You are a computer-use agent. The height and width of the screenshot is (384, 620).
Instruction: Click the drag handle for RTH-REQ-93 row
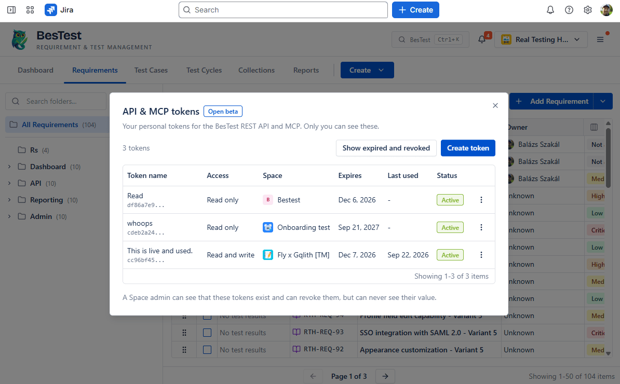click(x=184, y=333)
